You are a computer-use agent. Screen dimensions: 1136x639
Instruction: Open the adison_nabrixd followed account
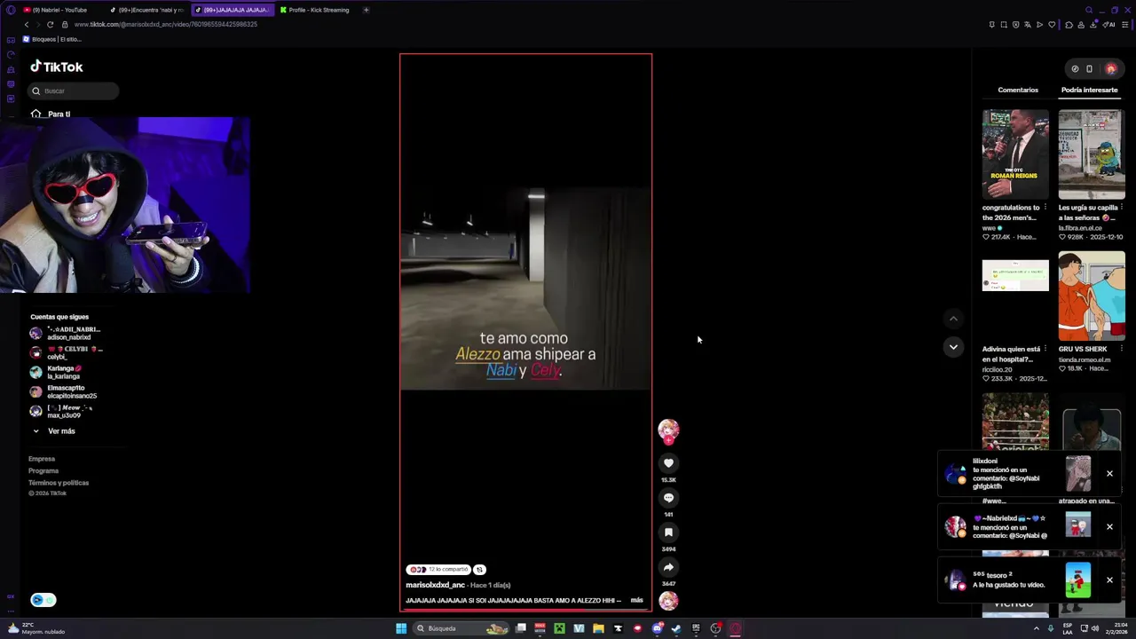coord(65,333)
